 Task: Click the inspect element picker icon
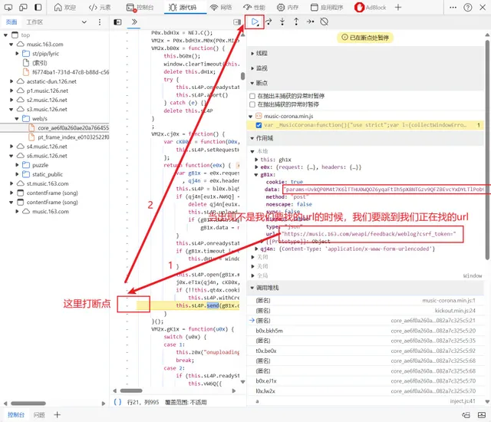(x=8, y=7)
